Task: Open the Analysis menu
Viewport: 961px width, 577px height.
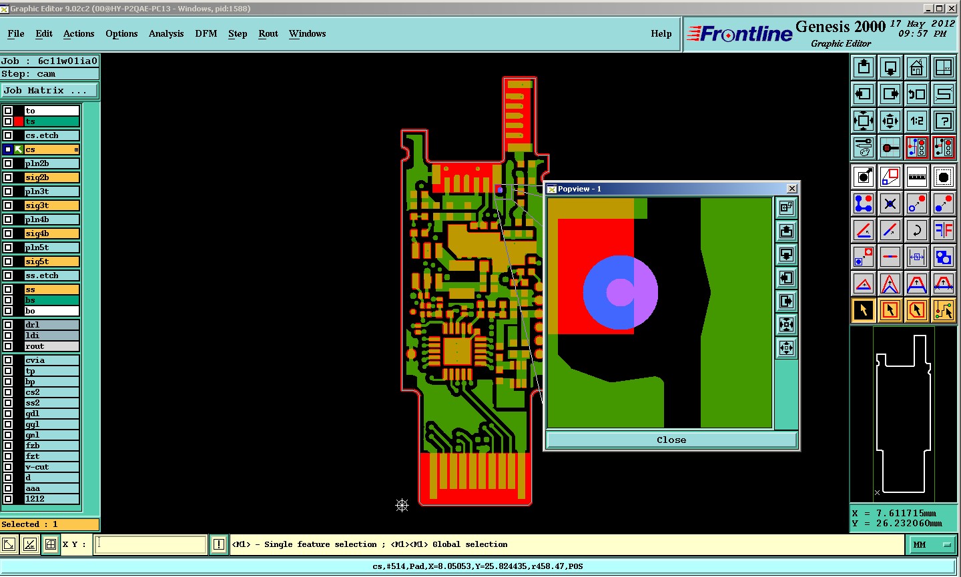Action: click(166, 33)
